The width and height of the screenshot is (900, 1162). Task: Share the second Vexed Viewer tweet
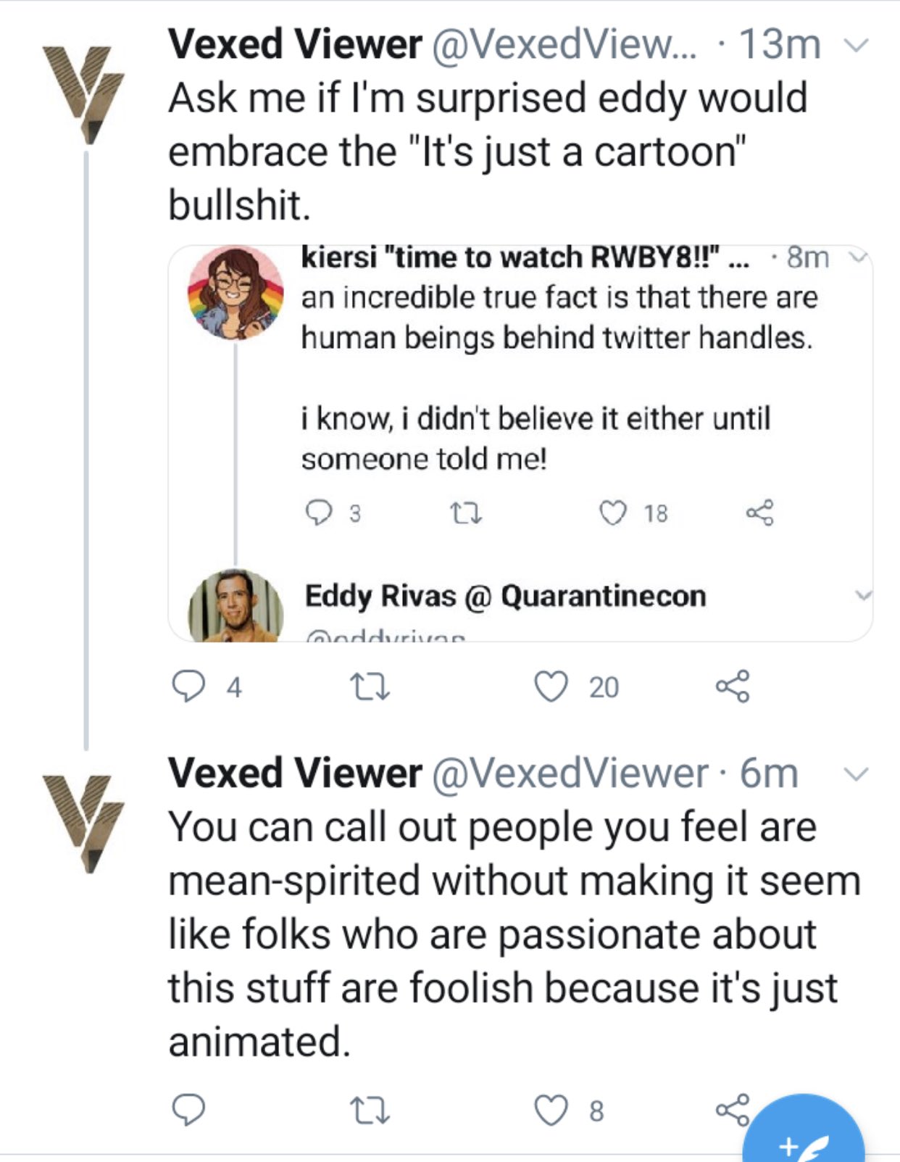(x=731, y=1110)
